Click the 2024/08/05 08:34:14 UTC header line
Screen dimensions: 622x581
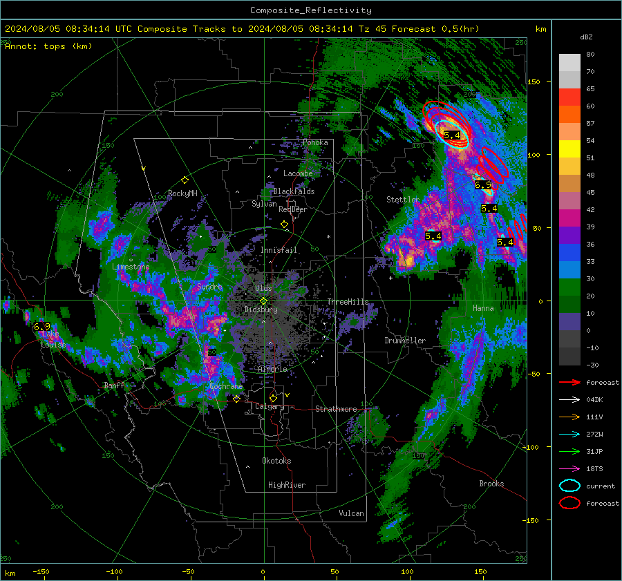click(242, 29)
